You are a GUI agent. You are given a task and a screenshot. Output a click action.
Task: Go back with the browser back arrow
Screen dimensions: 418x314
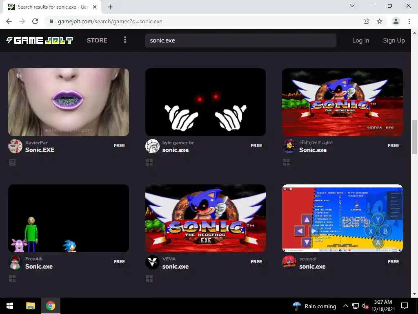click(9, 21)
